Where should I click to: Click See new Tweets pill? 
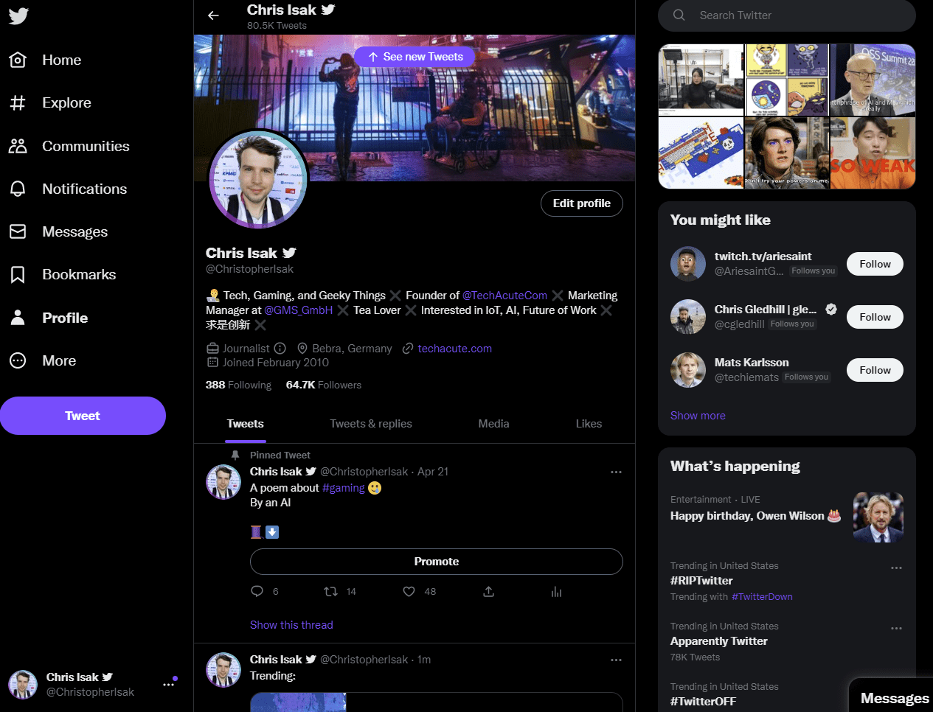click(415, 57)
